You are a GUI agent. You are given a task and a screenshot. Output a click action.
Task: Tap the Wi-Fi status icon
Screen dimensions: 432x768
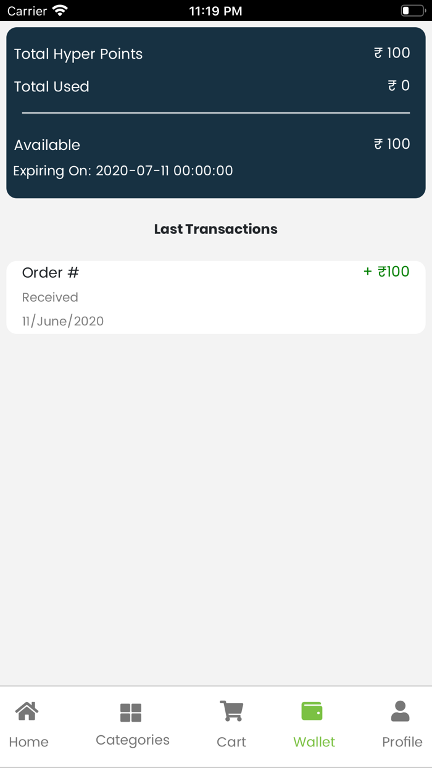tap(60, 10)
